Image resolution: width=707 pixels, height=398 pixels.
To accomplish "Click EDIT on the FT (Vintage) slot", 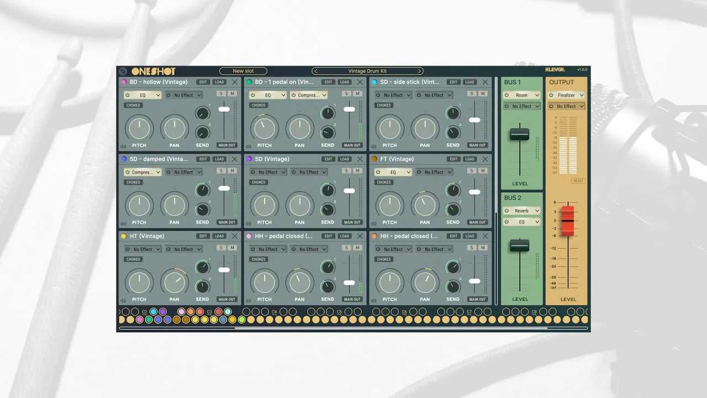I will (454, 159).
